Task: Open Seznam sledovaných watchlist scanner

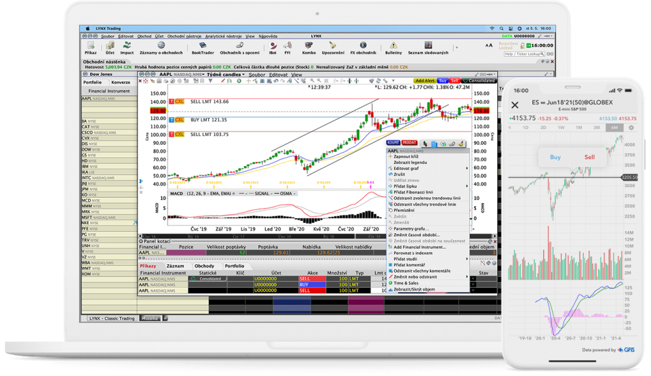Action: click(x=428, y=47)
